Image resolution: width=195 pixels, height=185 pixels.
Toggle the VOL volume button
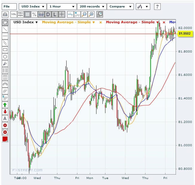(14, 14)
